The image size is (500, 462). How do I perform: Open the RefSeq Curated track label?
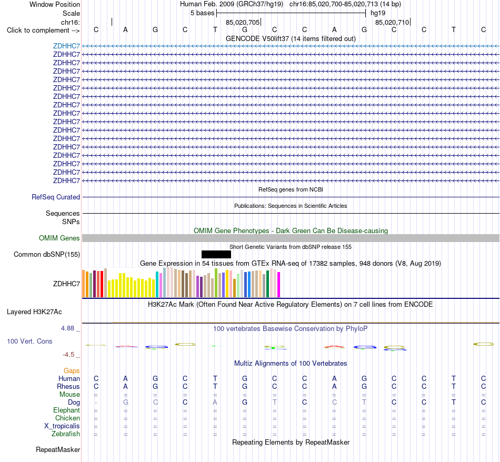[56, 197]
